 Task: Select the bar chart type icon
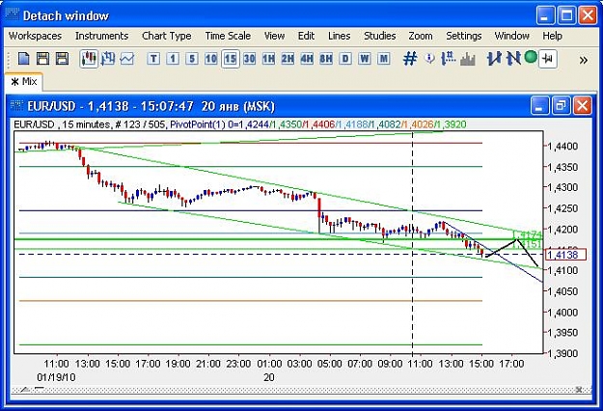108,59
